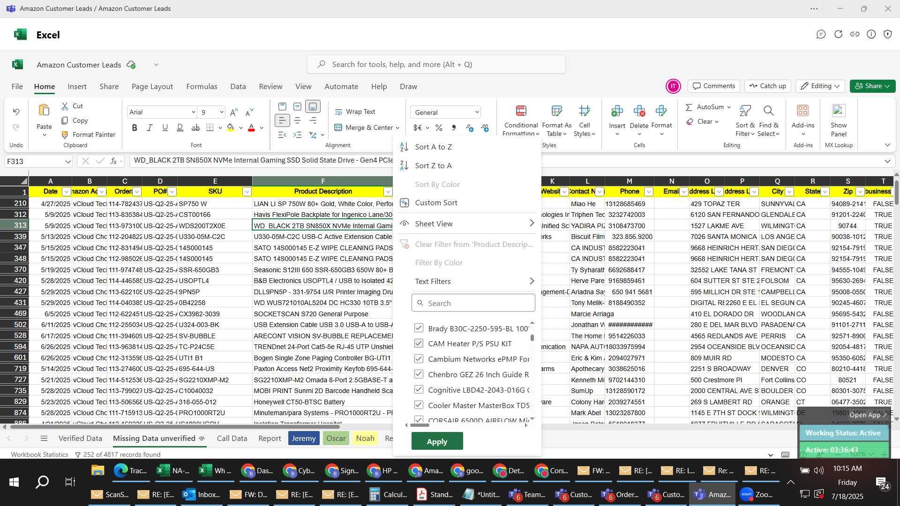Increase font size
The image size is (900, 506).
point(234,112)
